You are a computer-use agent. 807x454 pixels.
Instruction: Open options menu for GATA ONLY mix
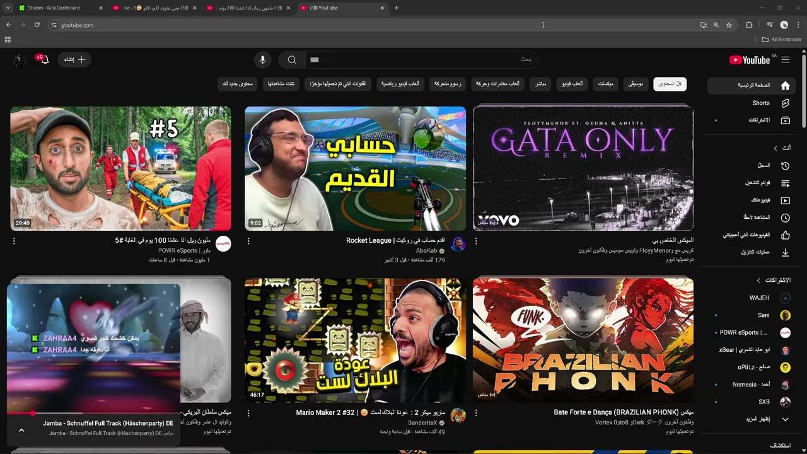coord(476,241)
